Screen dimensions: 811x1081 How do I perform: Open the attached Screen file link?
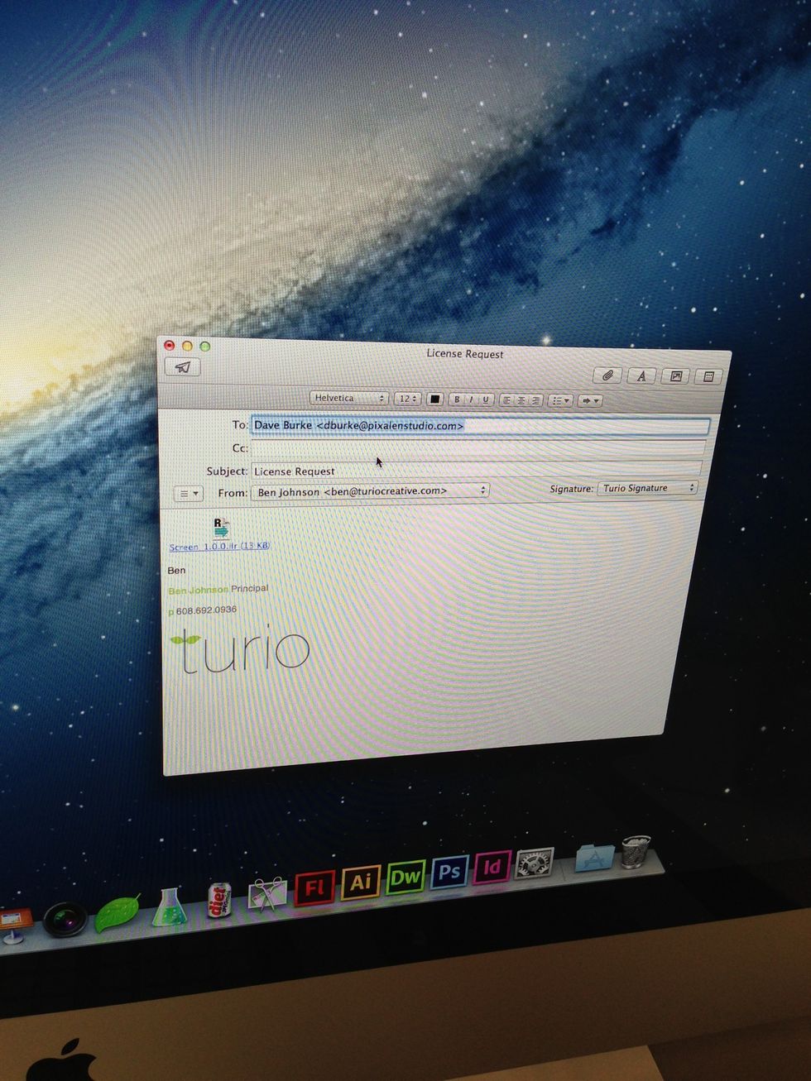click(x=219, y=547)
